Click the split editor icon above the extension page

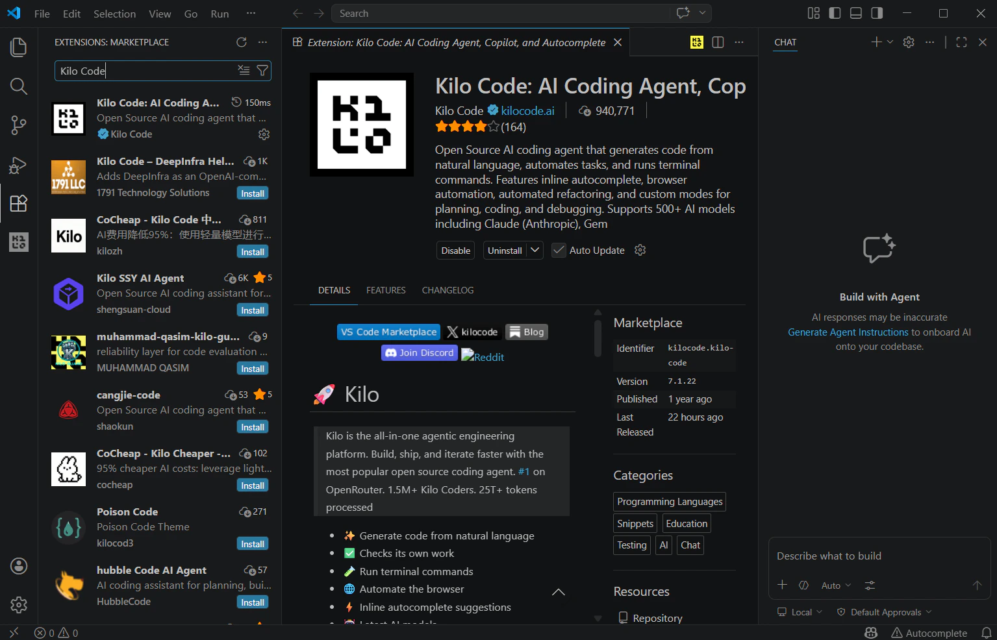coord(718,42)
